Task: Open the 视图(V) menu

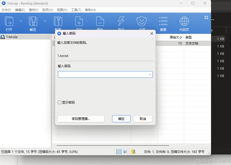Action: 62,10
